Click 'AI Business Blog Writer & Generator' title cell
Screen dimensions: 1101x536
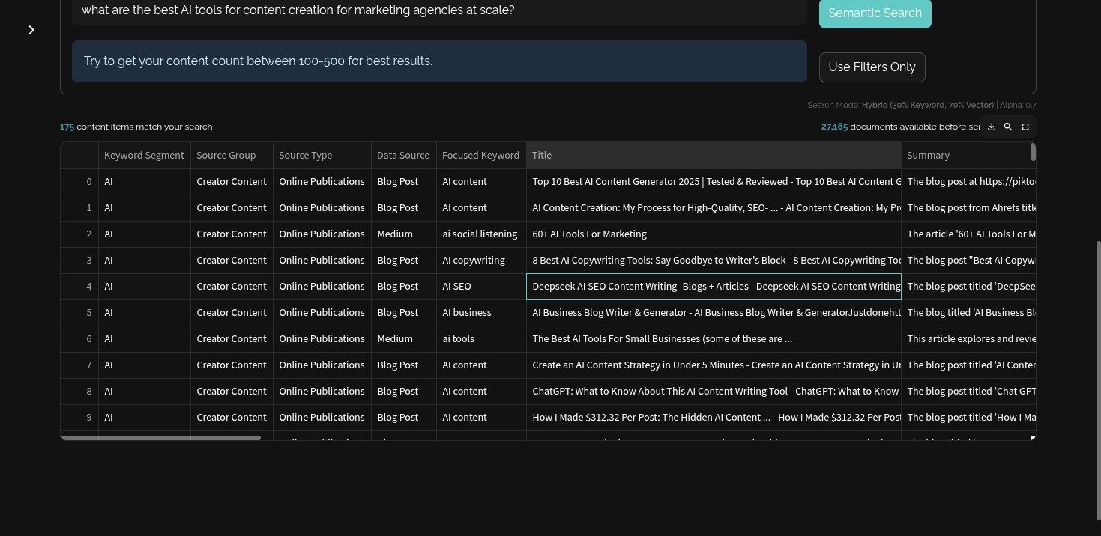coord(714,313)
